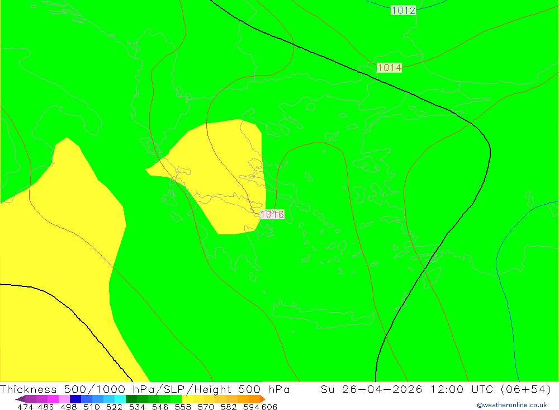
Task: Click the left arrow end of color scale
Action: 20,399
